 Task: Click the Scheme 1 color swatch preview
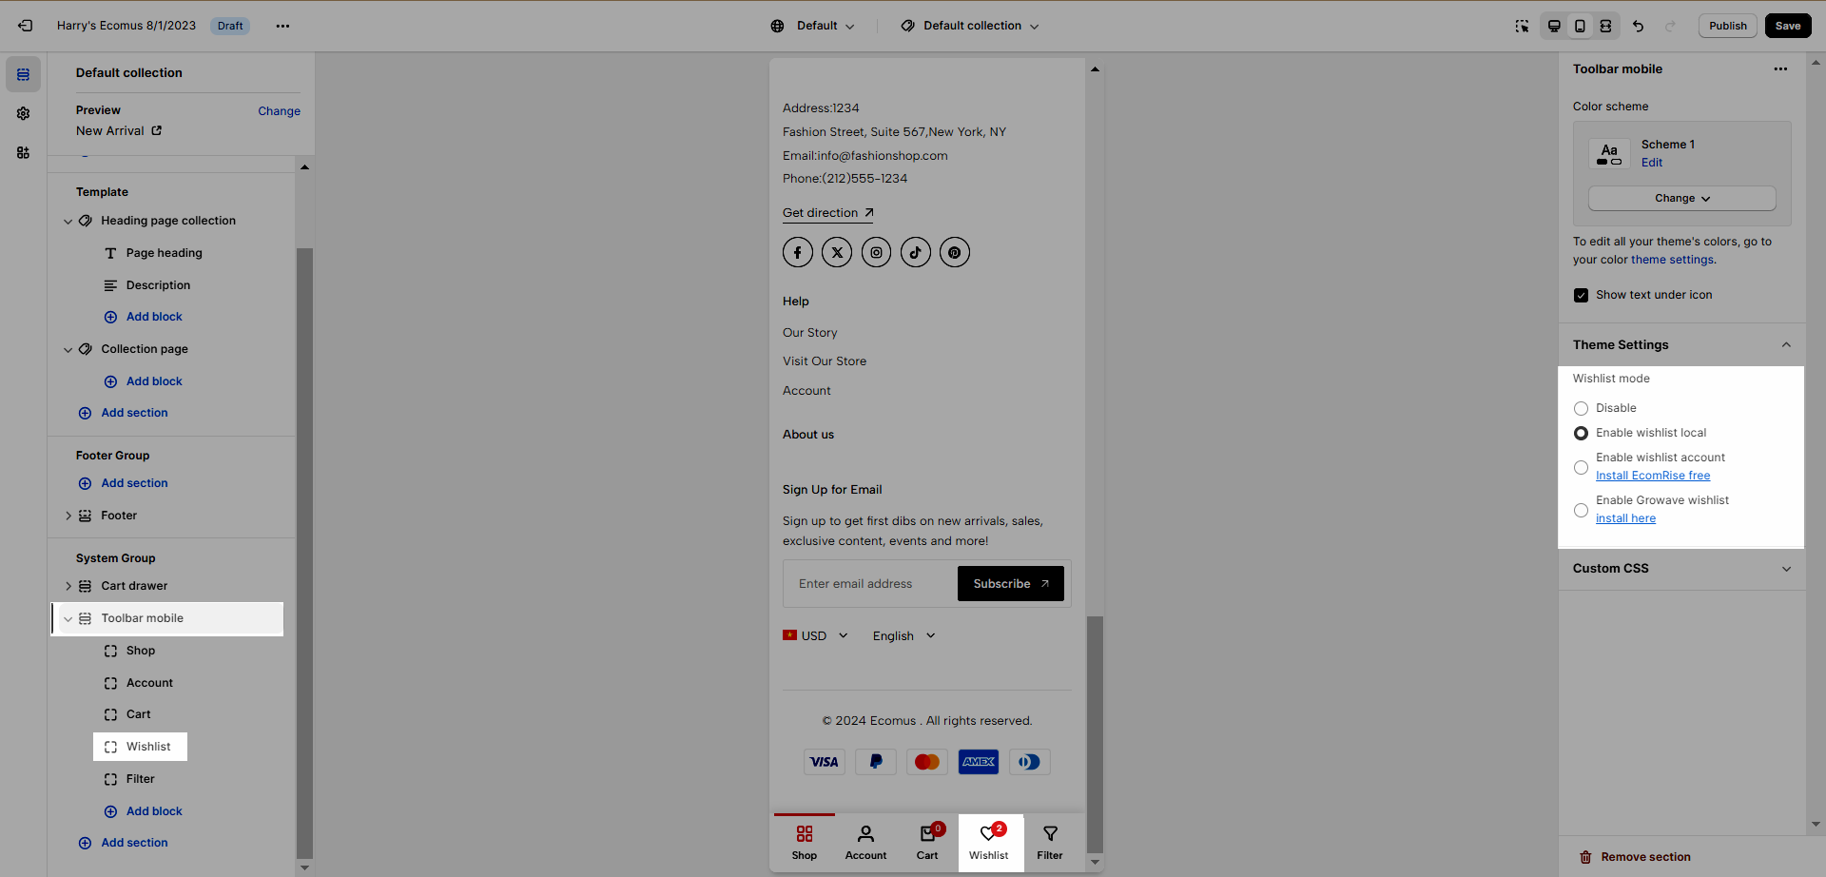1609,153
